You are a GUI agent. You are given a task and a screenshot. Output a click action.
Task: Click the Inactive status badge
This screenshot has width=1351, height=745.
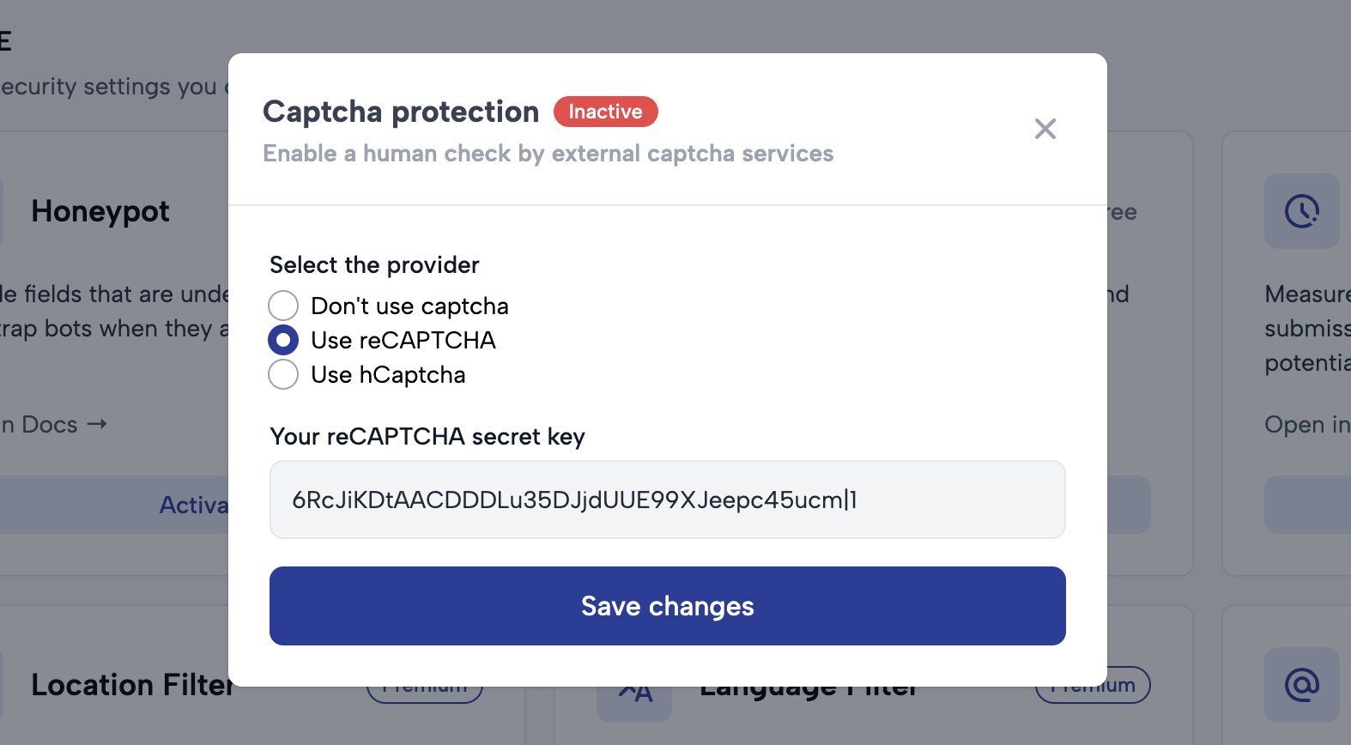[605, 112]
